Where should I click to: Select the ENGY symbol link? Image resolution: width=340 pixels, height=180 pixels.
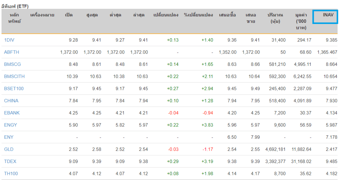[11, 125]
